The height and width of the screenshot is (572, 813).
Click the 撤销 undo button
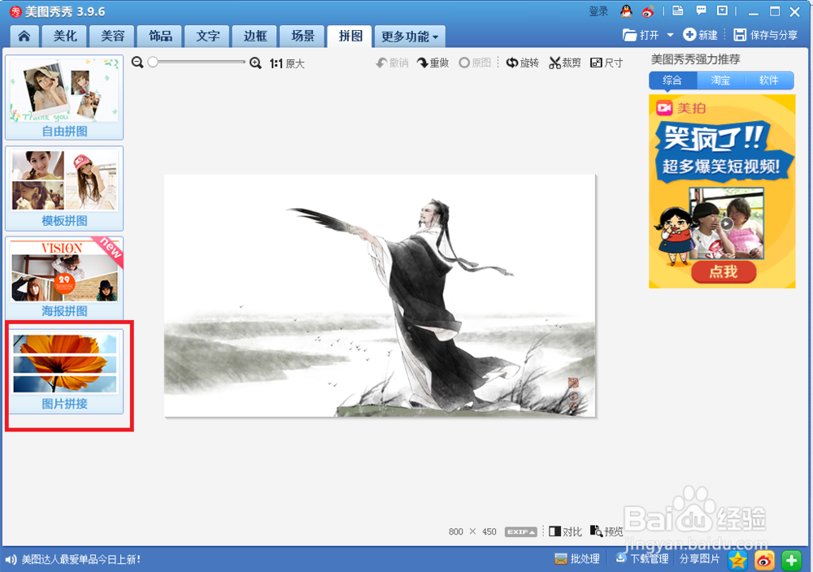pos(392,63)
